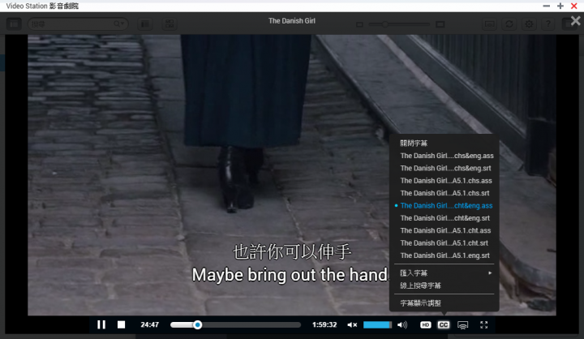Pick subtitle A5.1.cht.ass
Screen dimensions: 584x339
point(446,230)
